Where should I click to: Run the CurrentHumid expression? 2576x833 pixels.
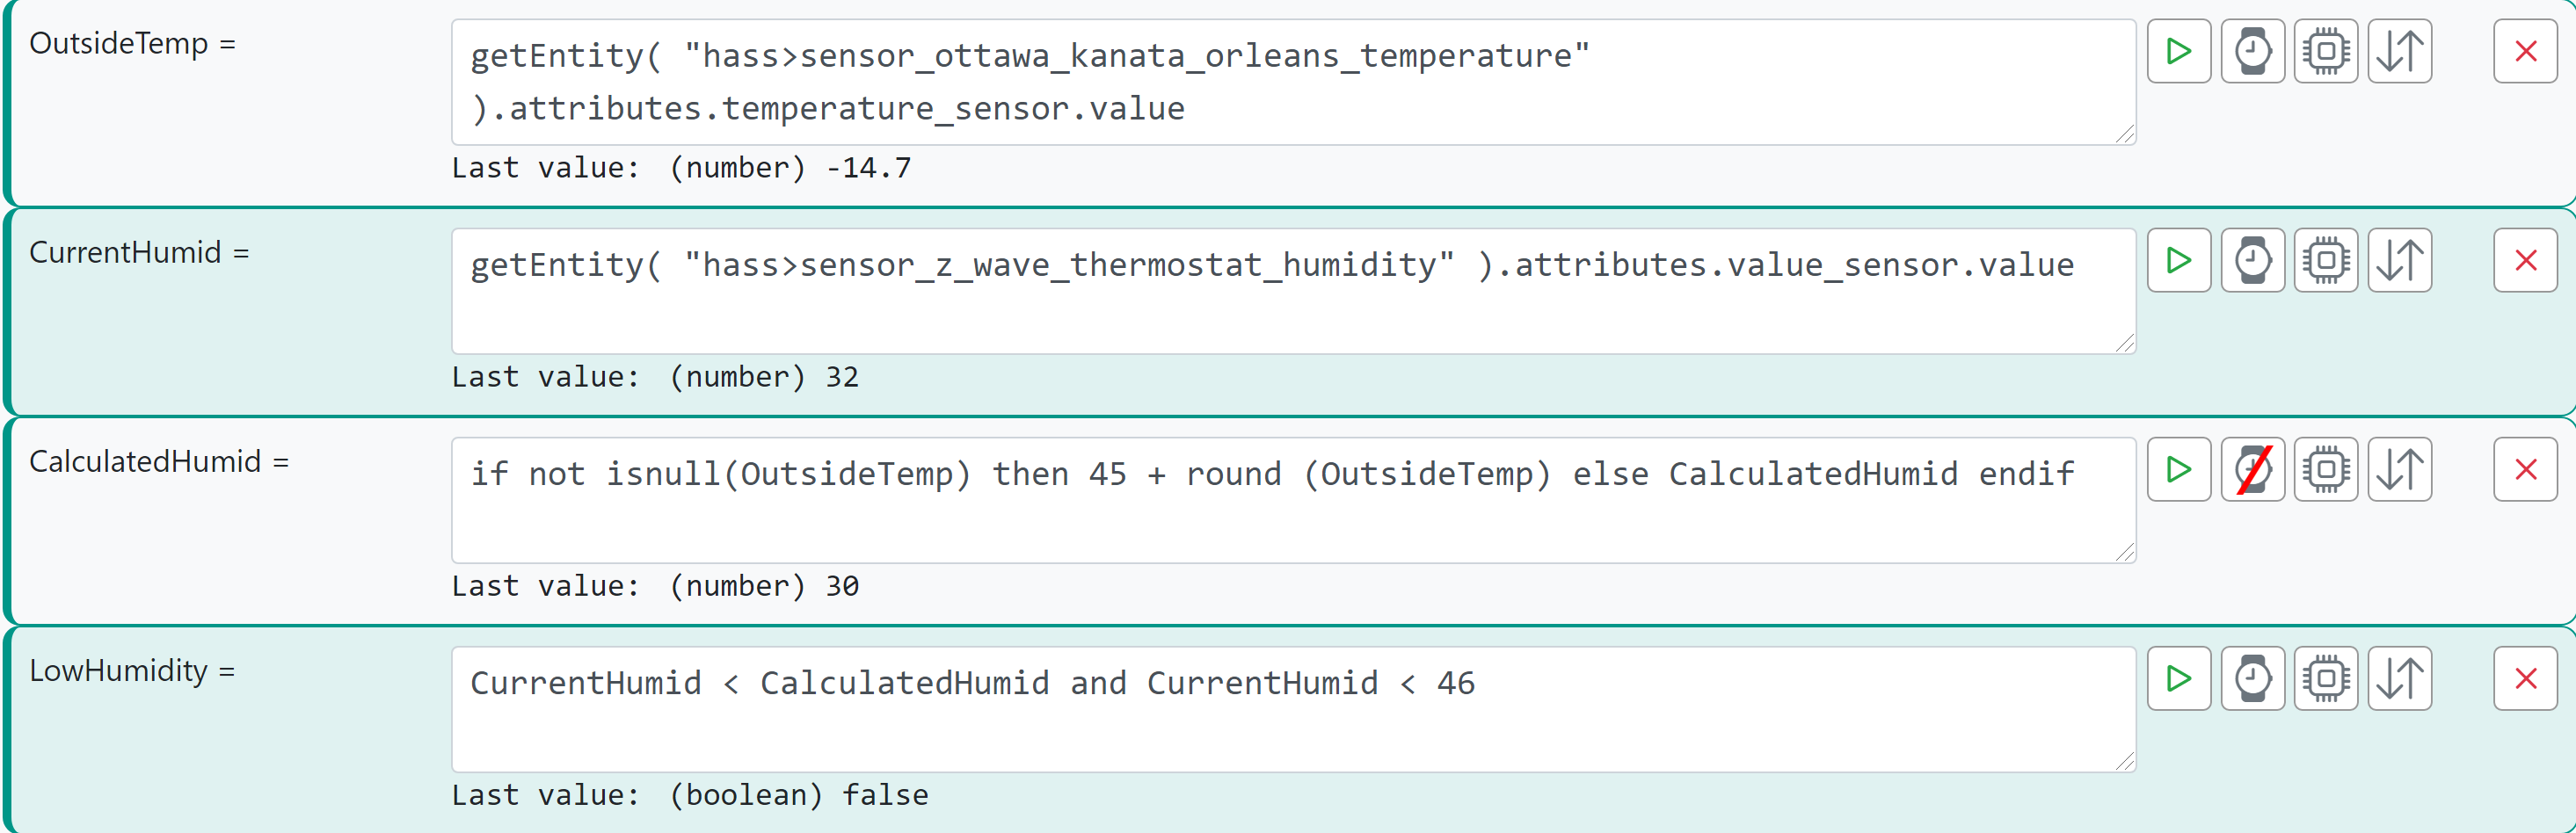coord(2179,260)
